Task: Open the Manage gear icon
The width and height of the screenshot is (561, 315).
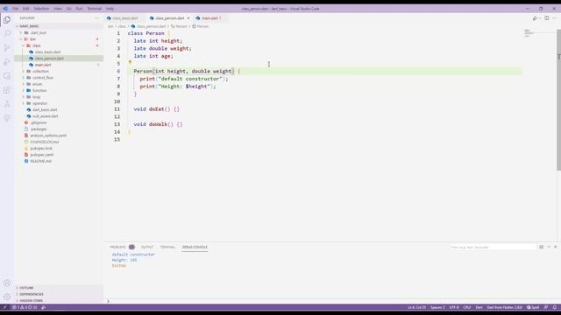Action: click(7, 297)
